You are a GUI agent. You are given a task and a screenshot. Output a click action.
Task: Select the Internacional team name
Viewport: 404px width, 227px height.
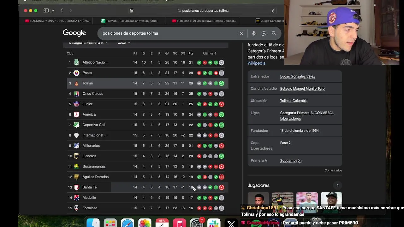[x=95, y=135]
